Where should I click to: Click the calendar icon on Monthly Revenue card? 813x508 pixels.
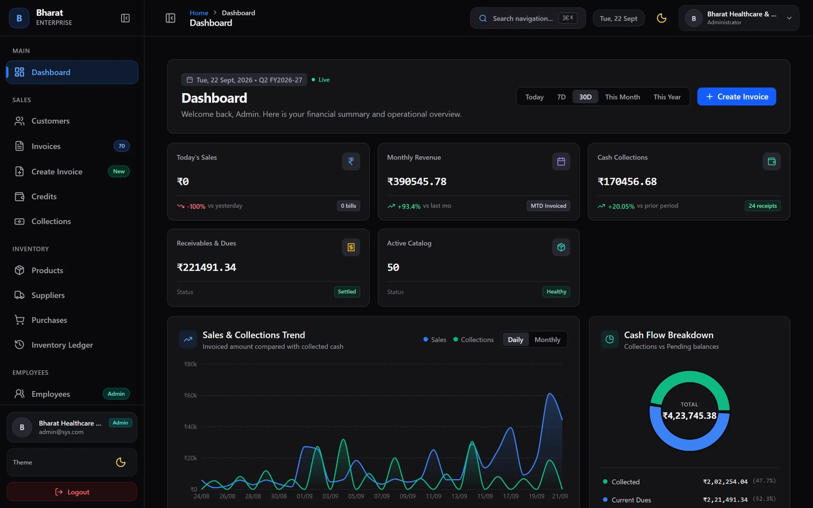click(561, 161)
